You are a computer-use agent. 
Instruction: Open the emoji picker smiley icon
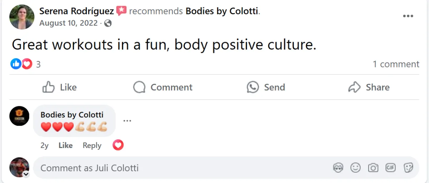(x=355, y=168)
